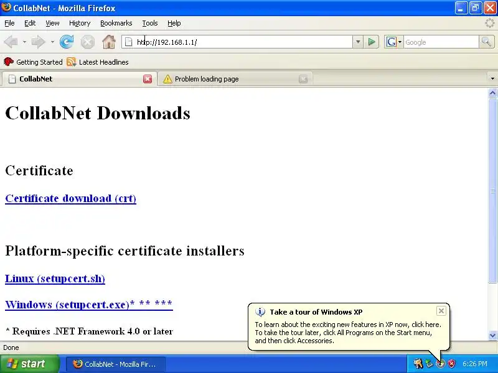
Task: Open the Help menu
Action: (174, 23)
